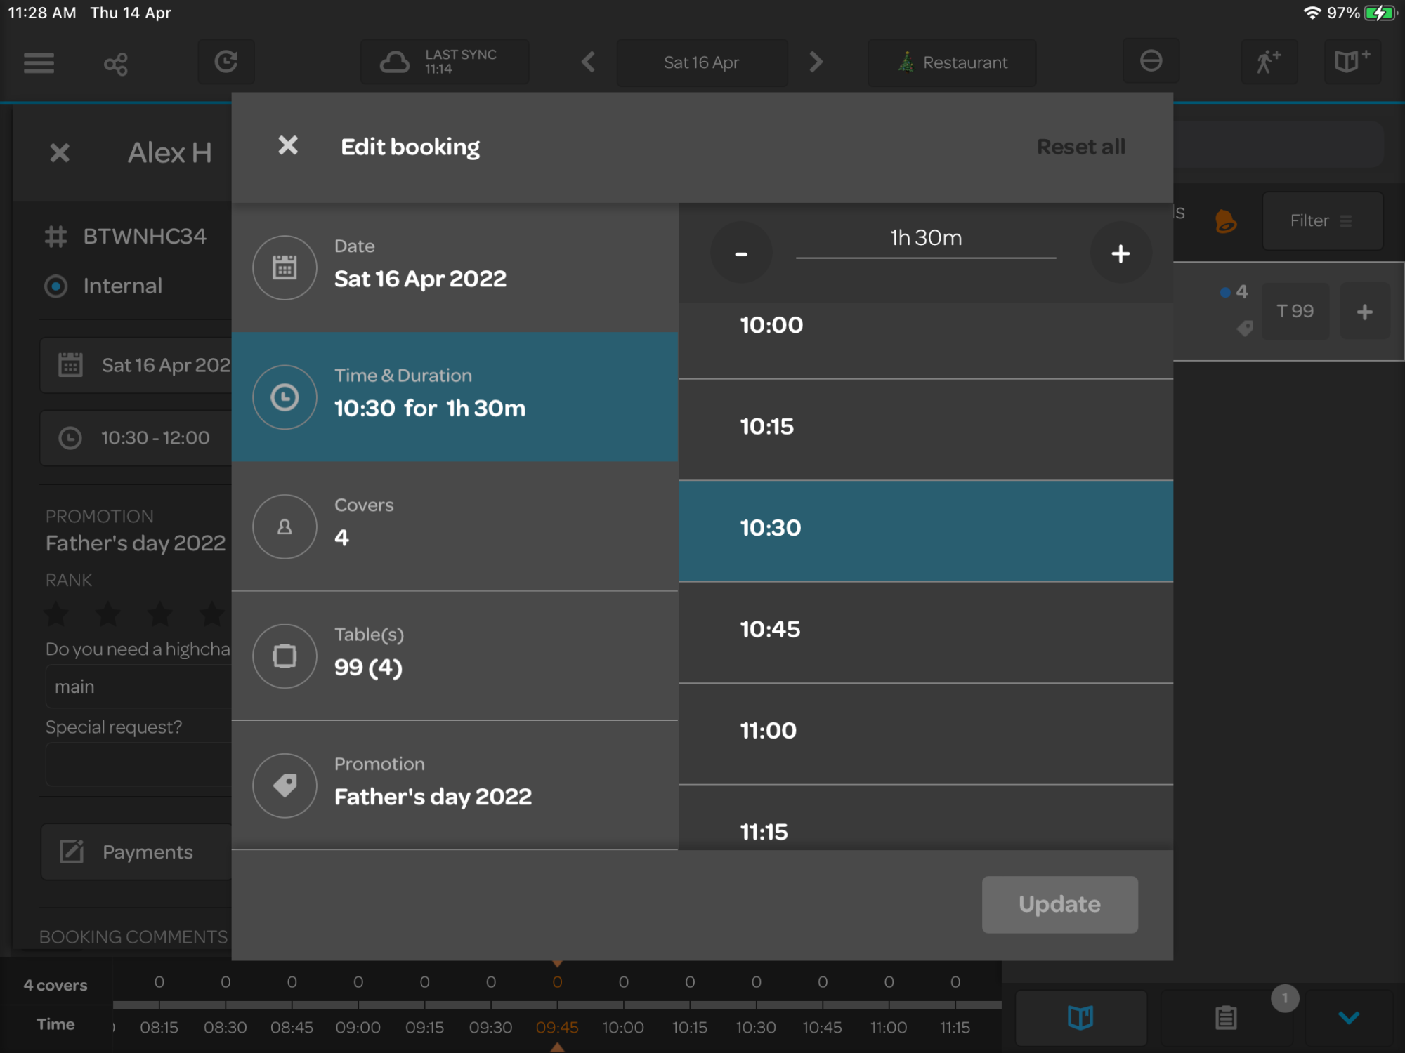Click Reset all

tap(1080, 147)
